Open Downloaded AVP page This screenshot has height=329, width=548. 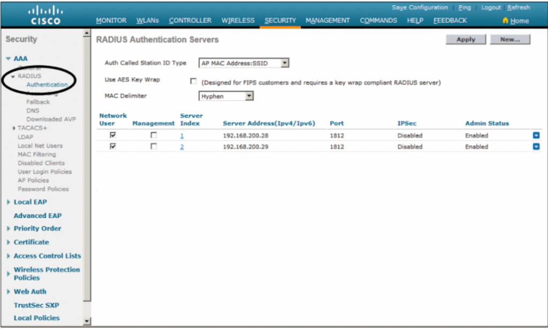(x=51, y=119)
